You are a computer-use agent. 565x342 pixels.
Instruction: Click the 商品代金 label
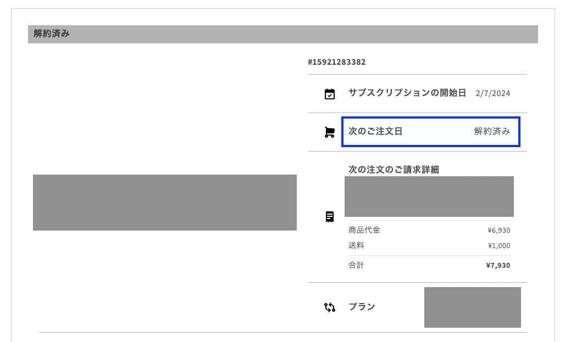(364, 230)
